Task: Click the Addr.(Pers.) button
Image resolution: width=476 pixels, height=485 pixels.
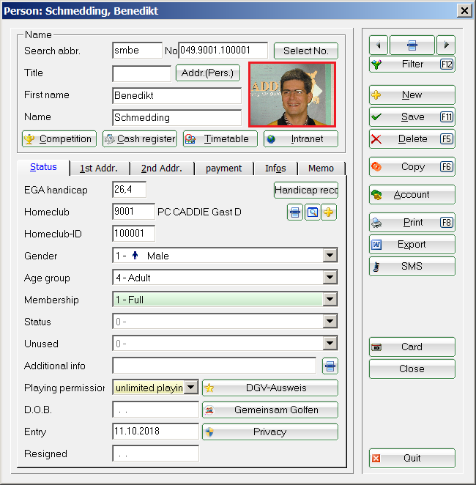Action: (x=208, y=73)
